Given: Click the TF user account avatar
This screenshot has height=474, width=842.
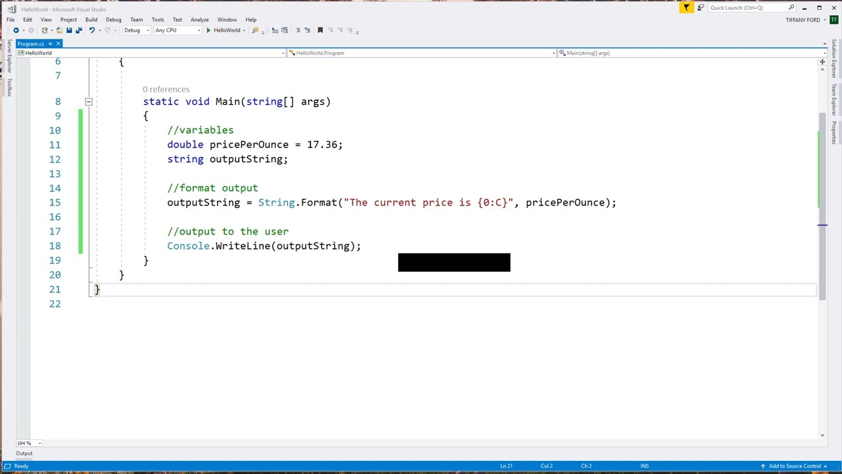Looking at the screenshot, I should pyautogui.click(x=834, y=20).
